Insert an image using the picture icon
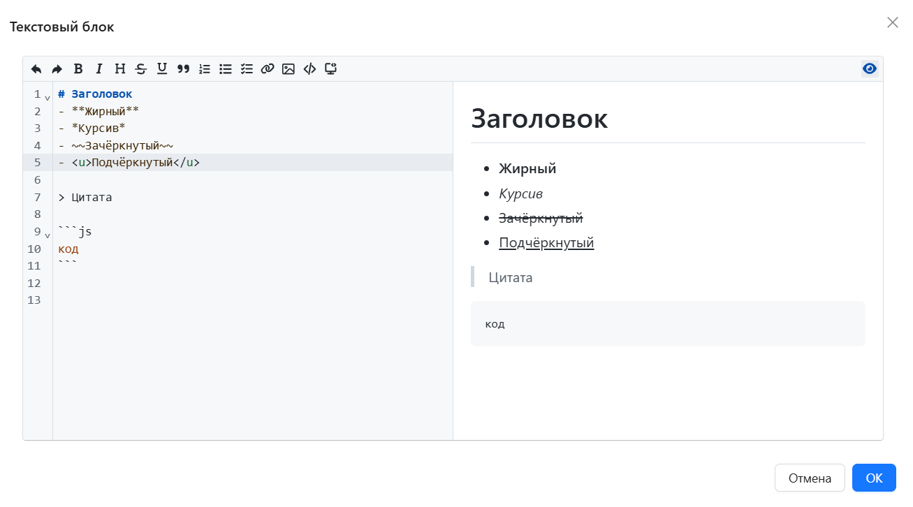This screenshot has width=913, height=507. click(x=288, y=68)
